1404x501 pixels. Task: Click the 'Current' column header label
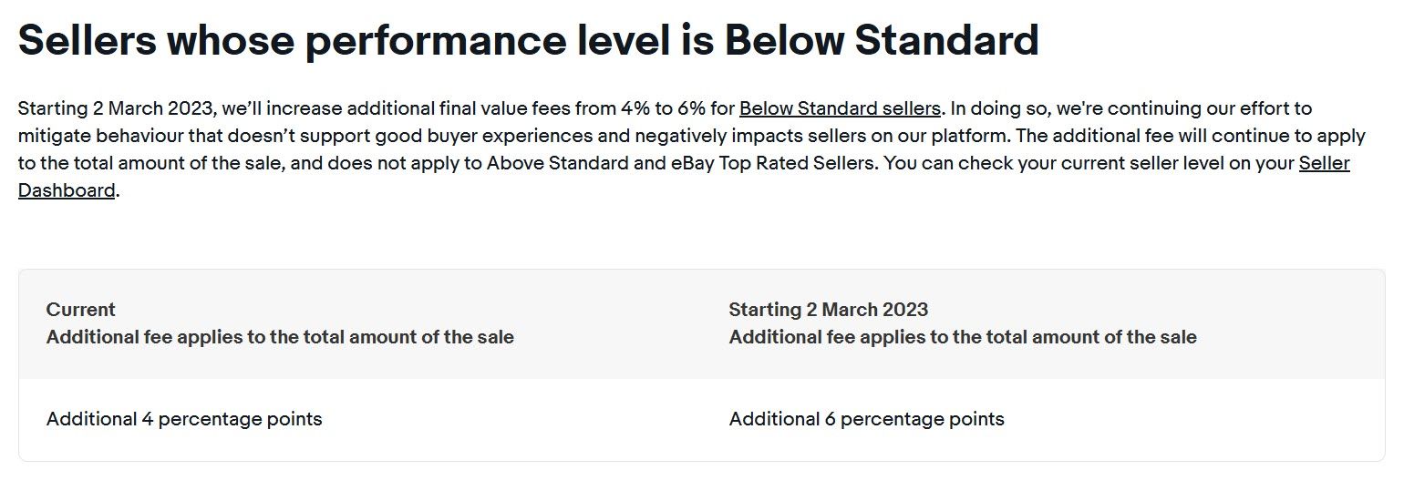[x=81, y=310]
